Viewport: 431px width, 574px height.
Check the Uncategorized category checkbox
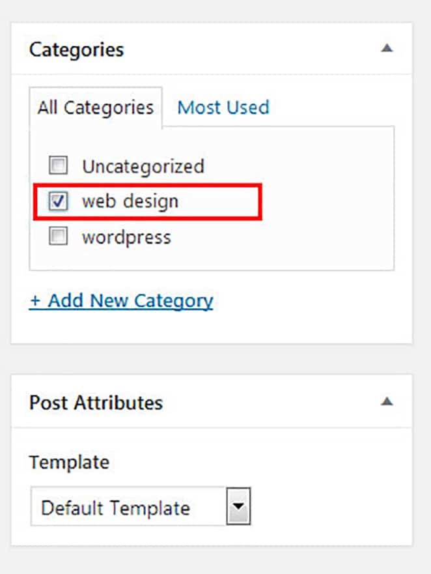pyautogui.click(x=58, y=165)
